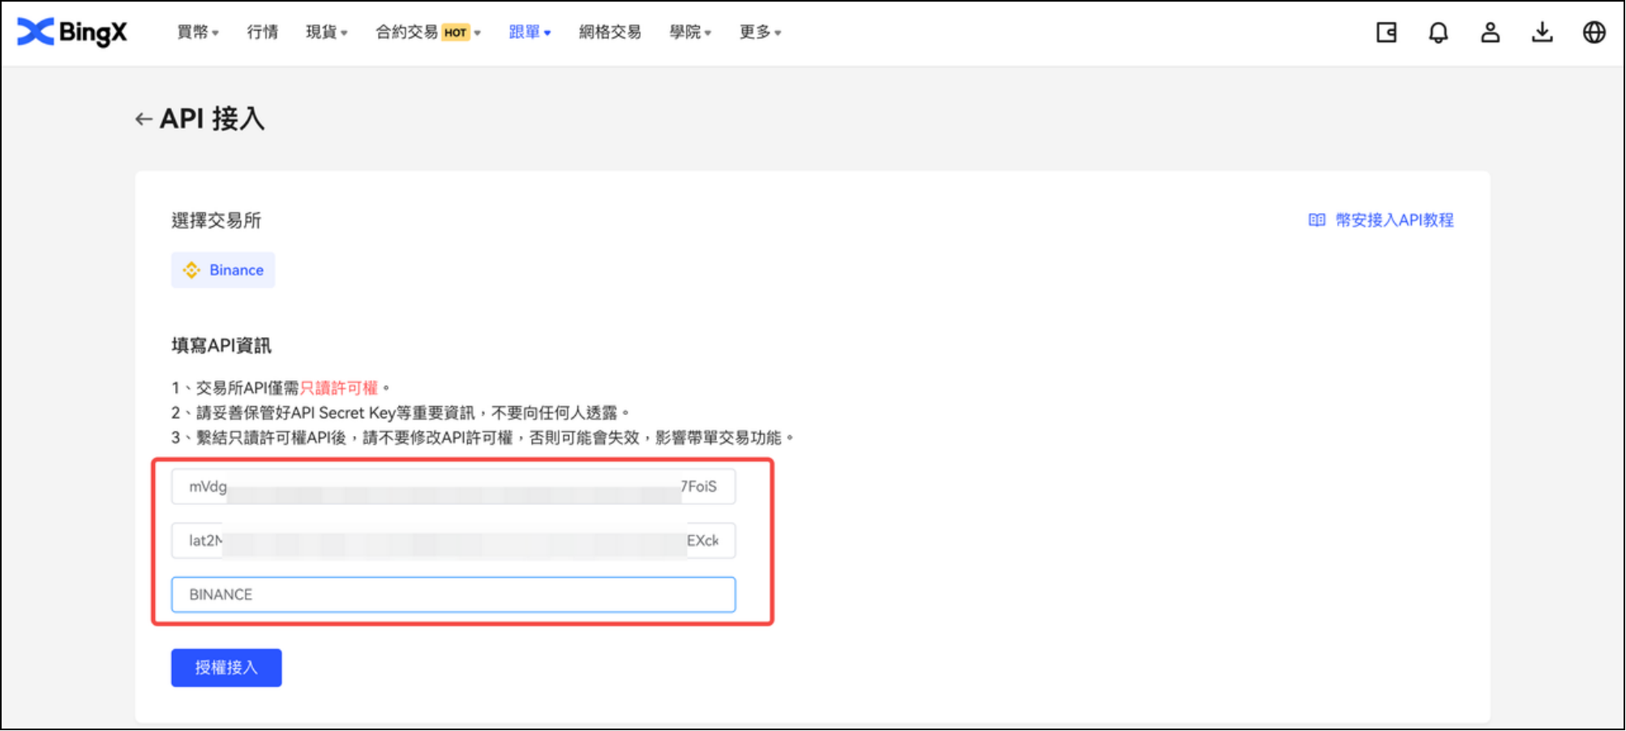Expand the 跟單 dropdown menu
Viewport: 1626px width, 731px height.
click(x=530, y=32)
